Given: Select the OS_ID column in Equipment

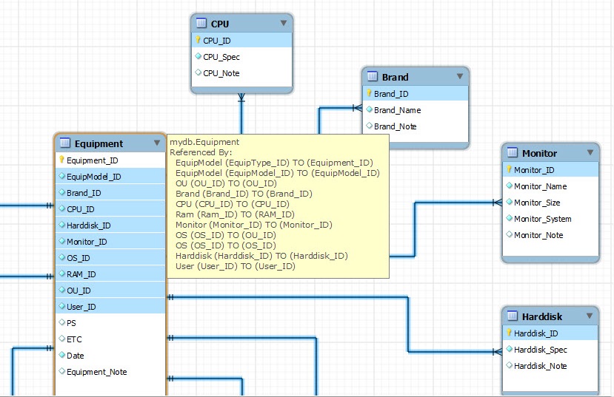Looking at the screenshot, I should pyautogui.click(x=110, y=258).
